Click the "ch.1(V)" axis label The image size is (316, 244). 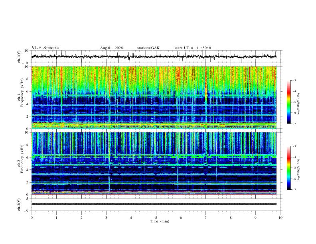19,57
